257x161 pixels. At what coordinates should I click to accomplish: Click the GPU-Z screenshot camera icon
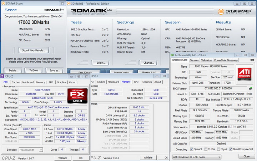(252, 60)
